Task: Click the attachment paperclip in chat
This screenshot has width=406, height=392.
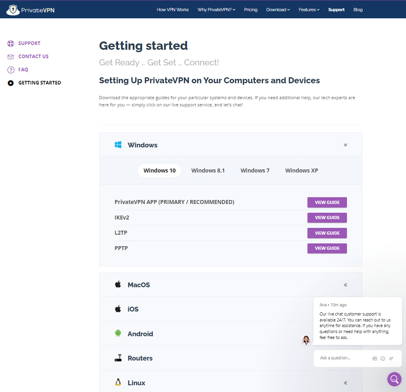Action: [391, 359]
